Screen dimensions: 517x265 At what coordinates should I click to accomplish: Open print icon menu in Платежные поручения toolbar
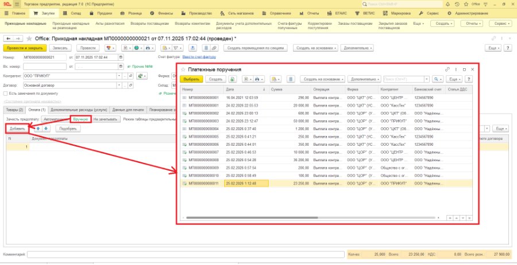point(259,79)
